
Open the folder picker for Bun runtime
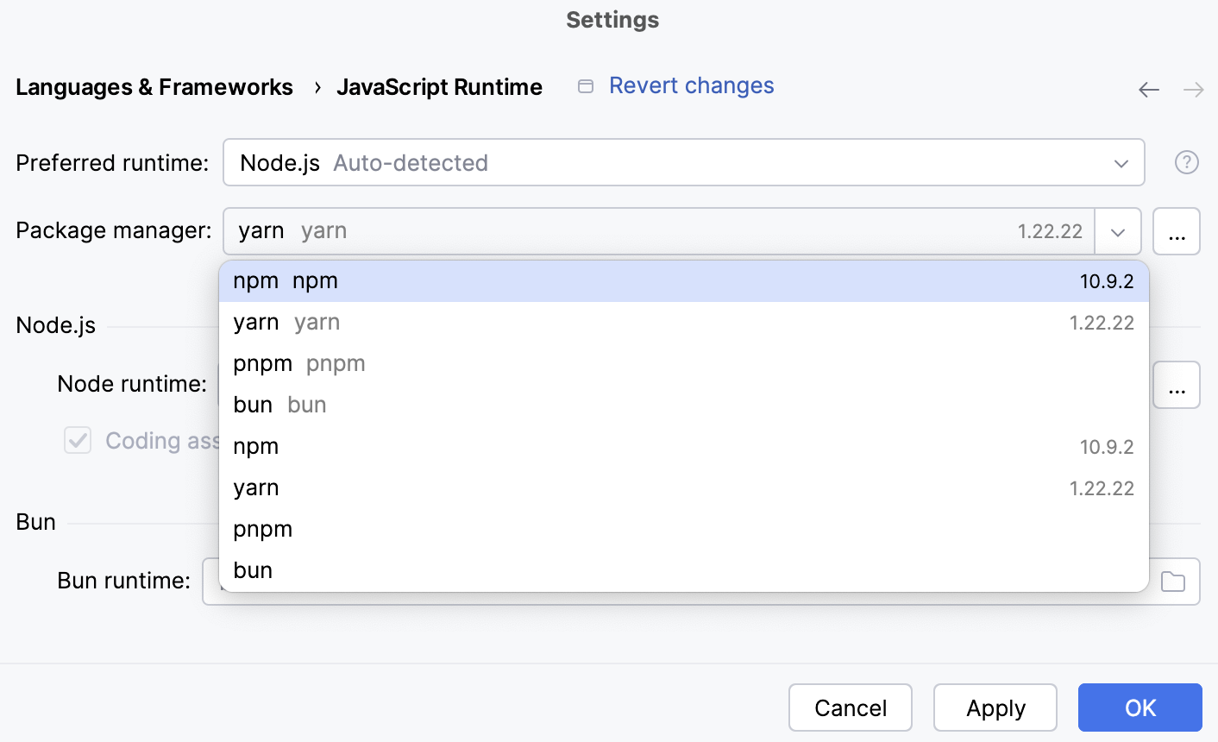coord(1171,582)
